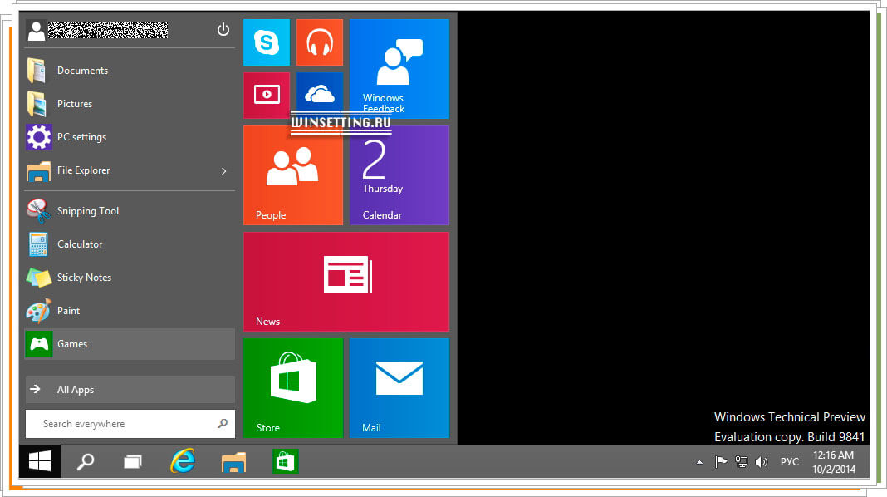Launch the Windows Feedback tile
887x497 pixels.
(x=399, y=68)
